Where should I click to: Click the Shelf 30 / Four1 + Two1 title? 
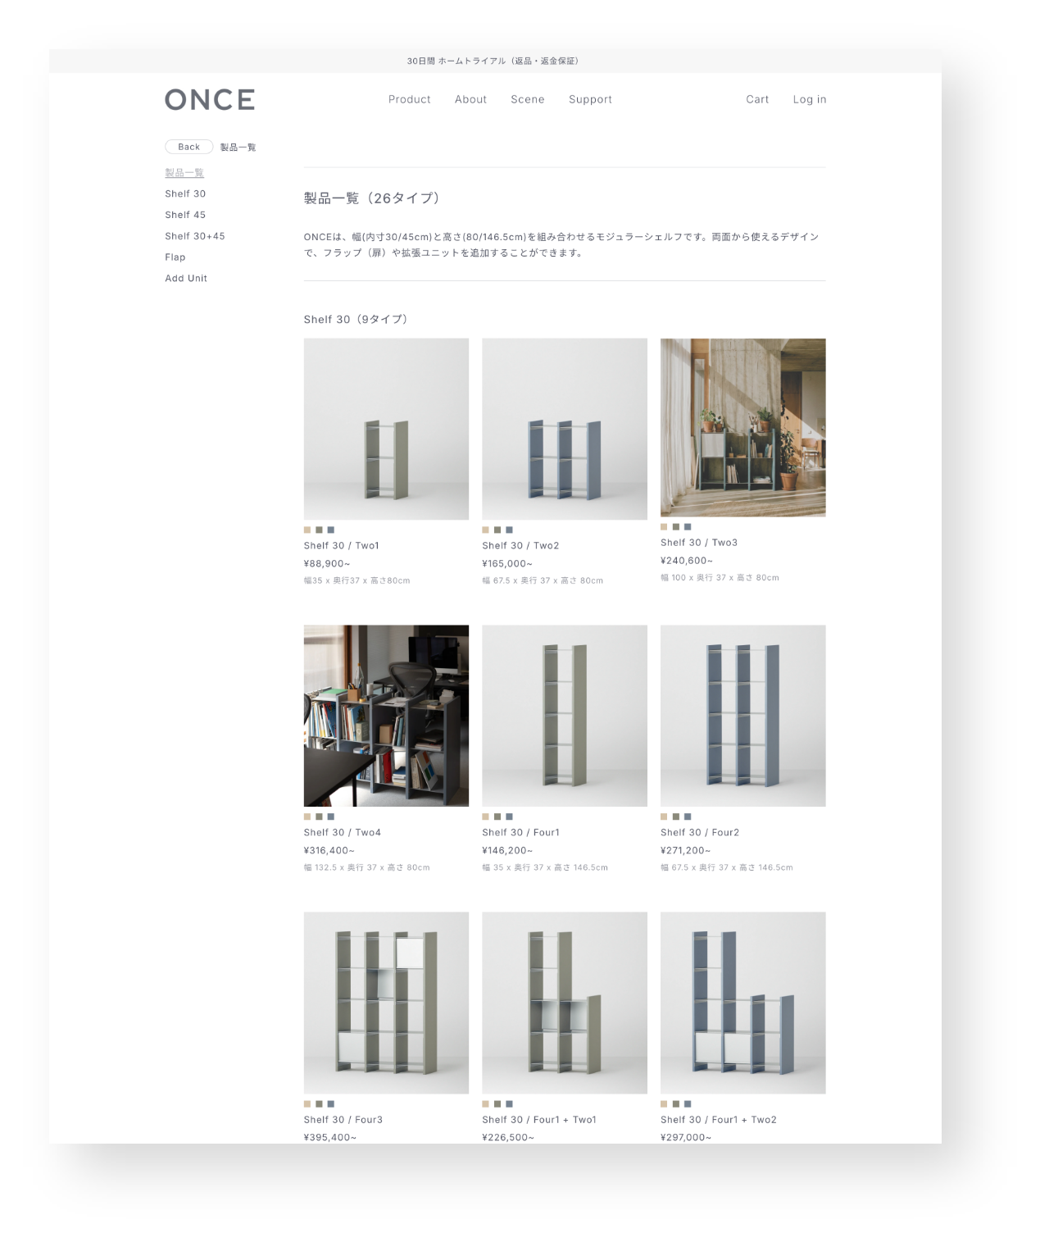(x=538, y=1119)
